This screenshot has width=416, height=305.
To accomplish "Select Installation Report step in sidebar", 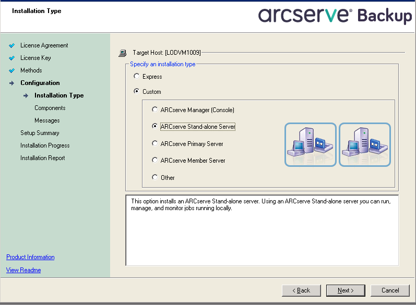I will point(42,158).
